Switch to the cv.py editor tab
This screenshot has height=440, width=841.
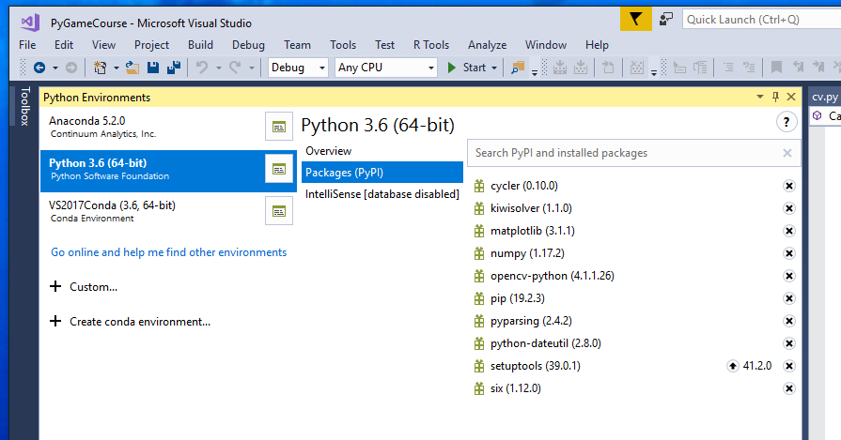tap(824, 97)
